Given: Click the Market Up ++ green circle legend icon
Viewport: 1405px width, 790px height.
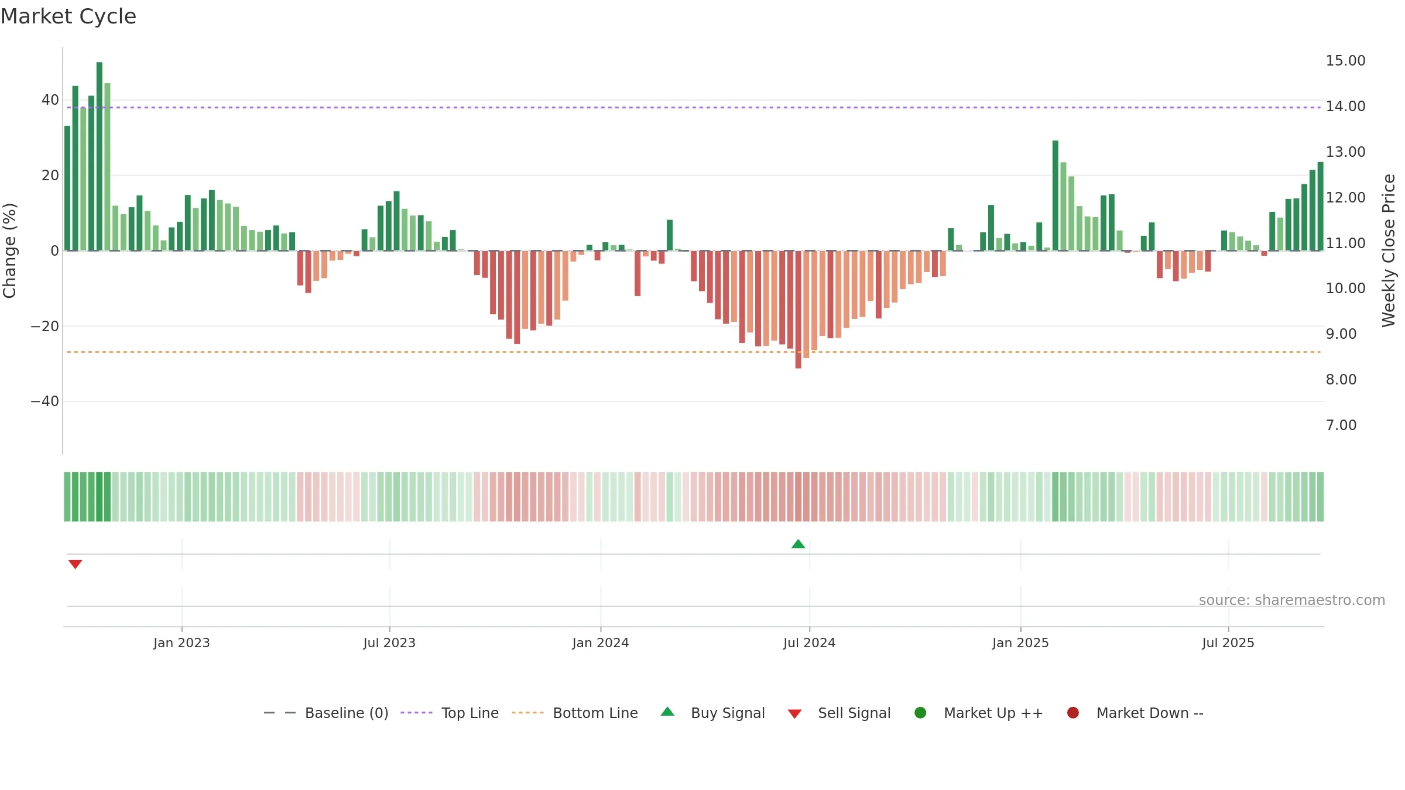Looking at the screenshot, I should point(920,713).
